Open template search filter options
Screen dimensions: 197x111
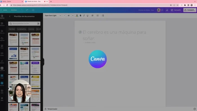[38, 23]
